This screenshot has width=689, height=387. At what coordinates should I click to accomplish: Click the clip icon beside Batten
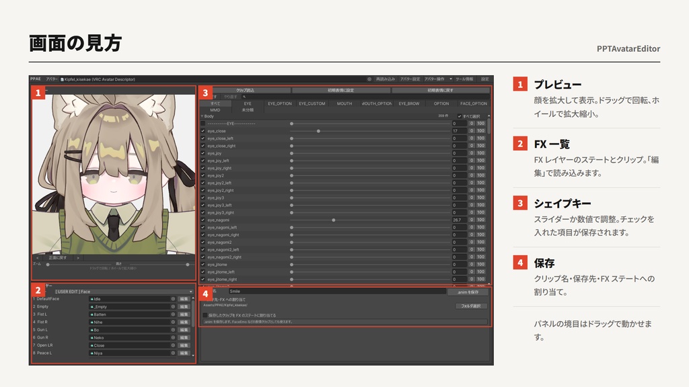92,314
